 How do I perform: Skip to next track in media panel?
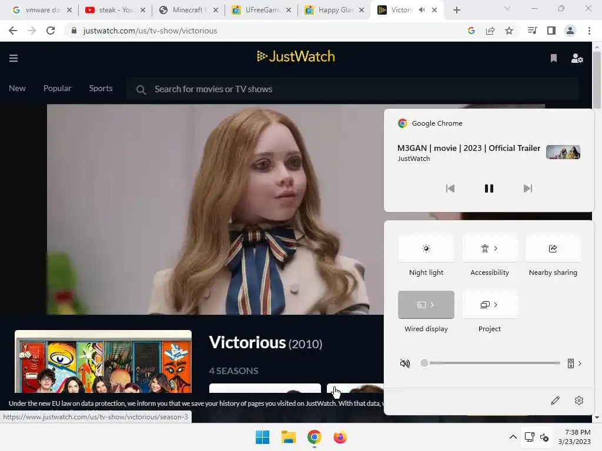(527, 189)
